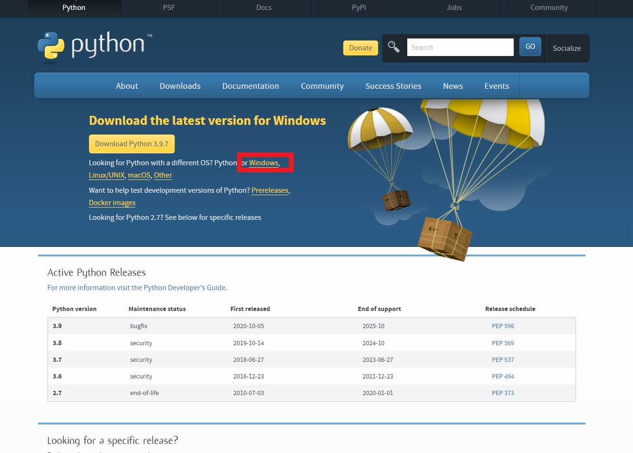Click the bugfix status cell
The image size is (633, 453).
[139, 326]
